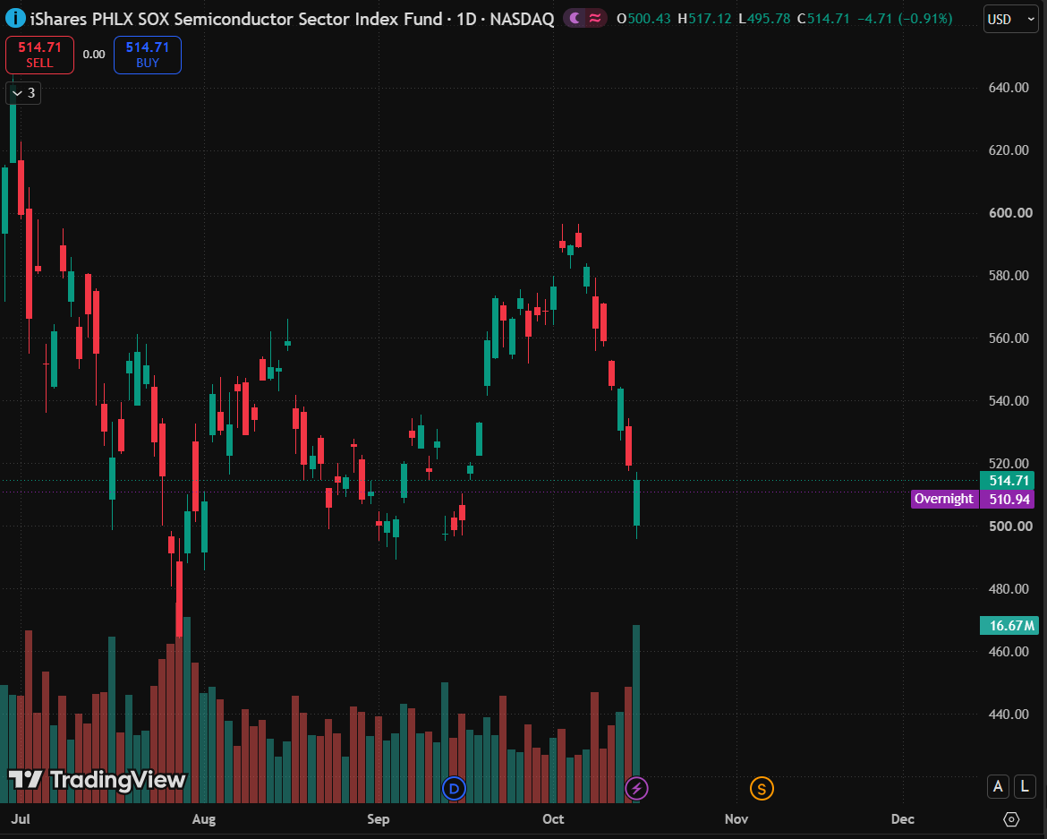Open the purple lightning event marker
The height and width of the screenshot is (839, 1047).
click(636, 789)
